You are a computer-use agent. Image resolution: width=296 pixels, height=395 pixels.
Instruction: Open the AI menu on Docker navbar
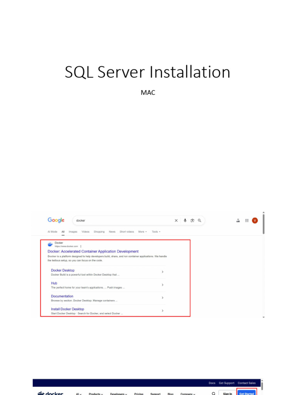tap(79, 394)
